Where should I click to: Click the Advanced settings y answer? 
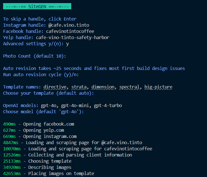point(68,44)
